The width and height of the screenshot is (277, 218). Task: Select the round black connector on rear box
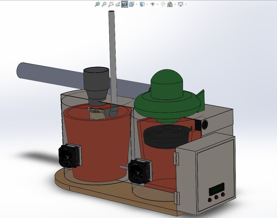[x=205, y=125]
